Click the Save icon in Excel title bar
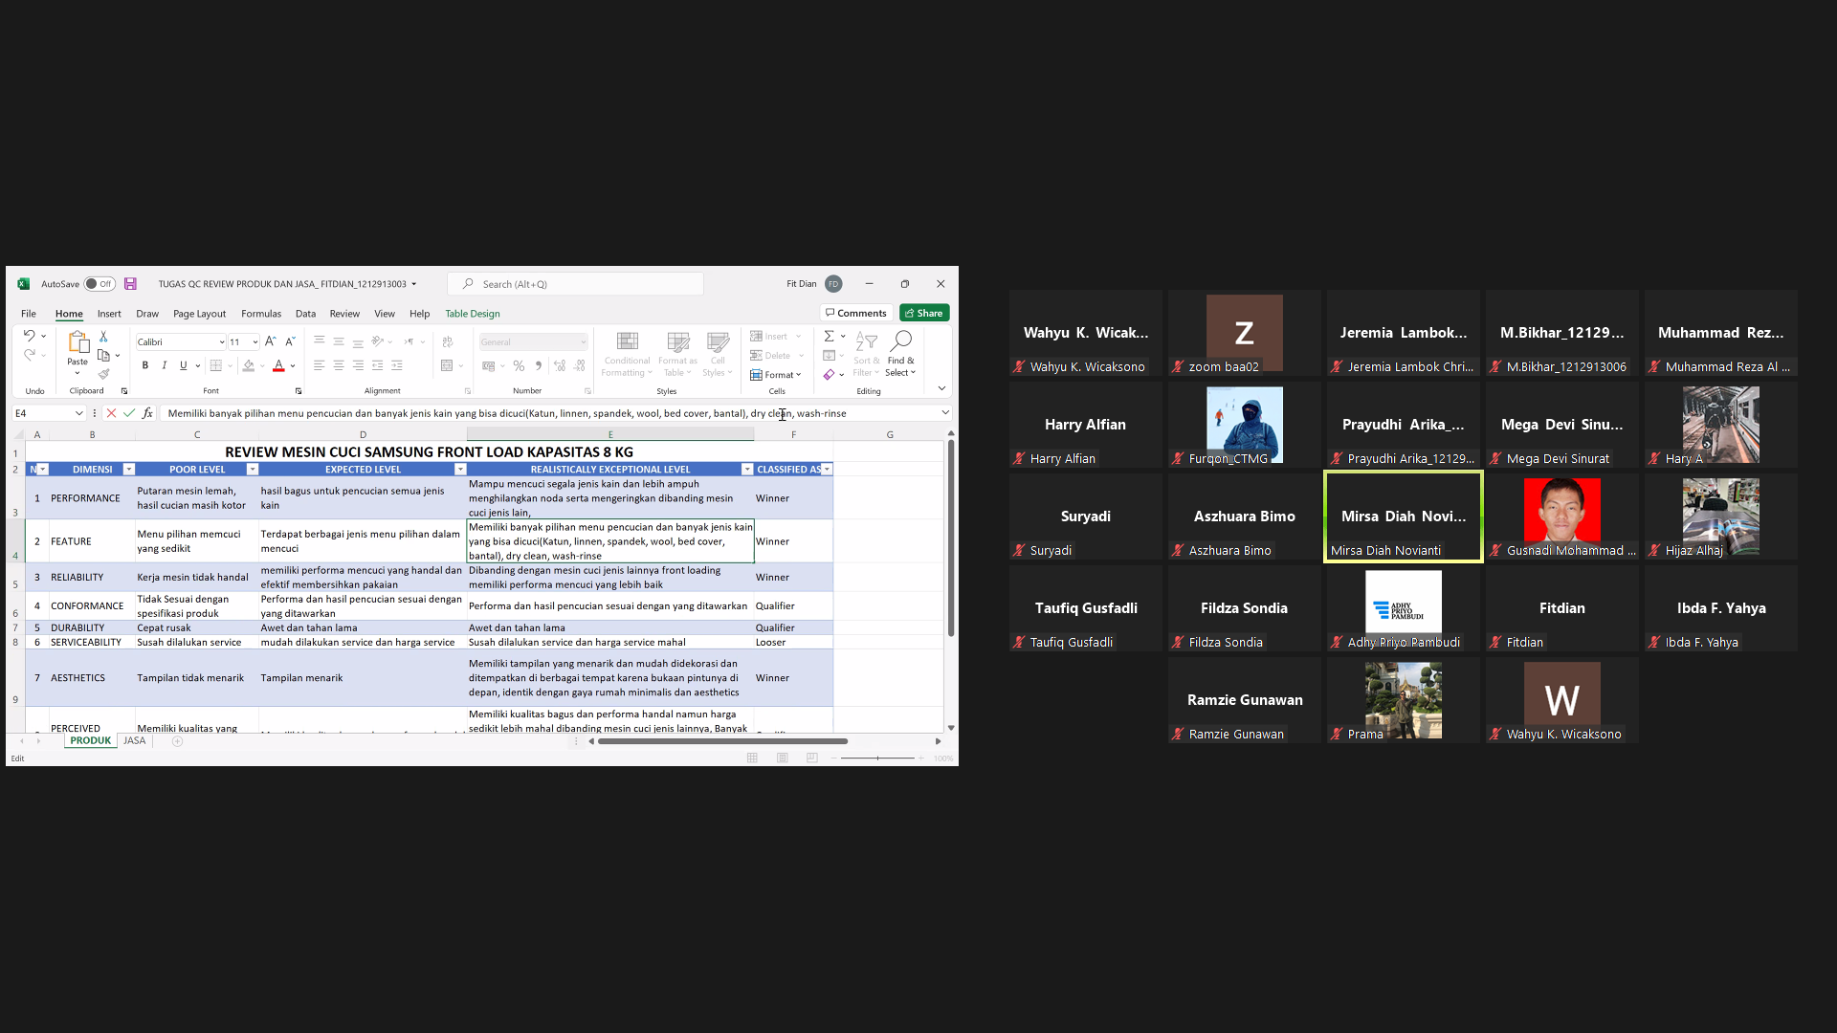The image size is (1837, 1033). click(x=130, y=284)
